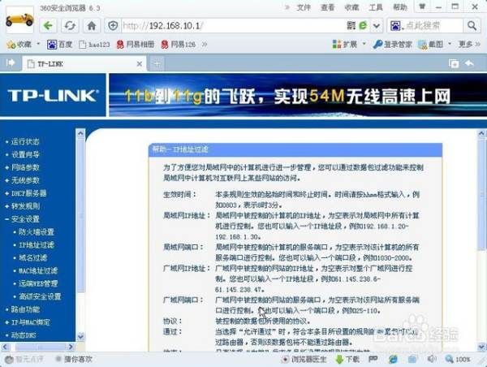The width and height of the screenshot is (487, 367).
Task: Collapse 安全设置 menu section
Action: tap(25, 219)
